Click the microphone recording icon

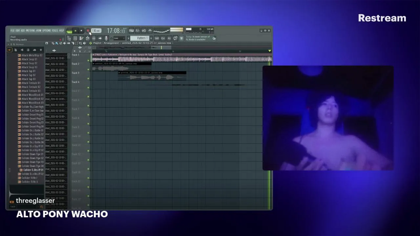coord(106,38)
